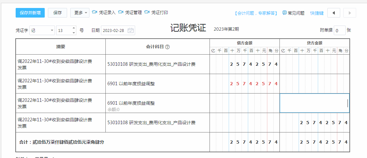Click the 附单据 count input field
Screen dimensions: 367x158
point(340,30)
